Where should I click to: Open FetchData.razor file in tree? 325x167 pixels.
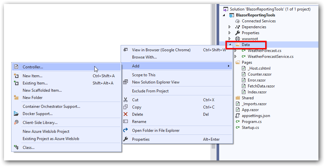click(261, 86)
